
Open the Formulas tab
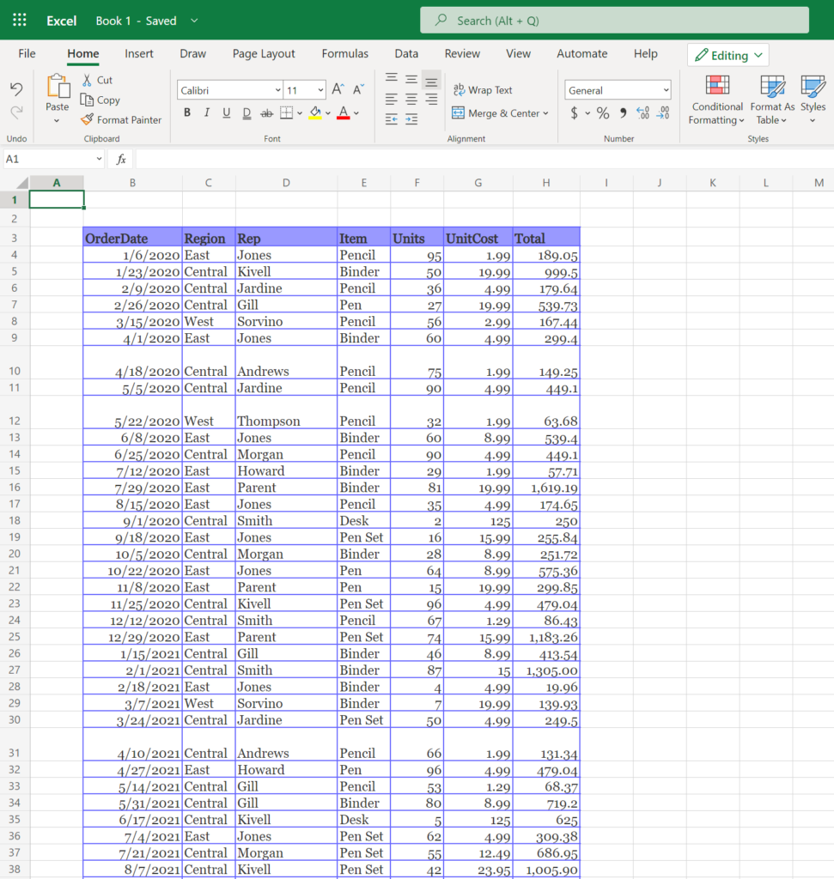click(345, 53)
